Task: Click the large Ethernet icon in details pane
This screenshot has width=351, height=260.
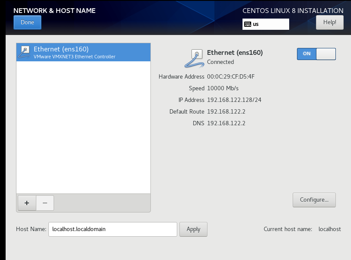Action: pyautogui.click(x=195, y=58)
